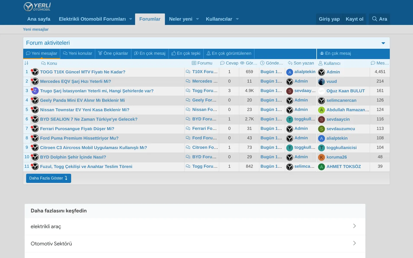Expand the Elektrikli Otomobil Forumları dropdown arrow
The height and width of the screenshot is (258, 413).
pyautogui.click(x=130, y=19)
